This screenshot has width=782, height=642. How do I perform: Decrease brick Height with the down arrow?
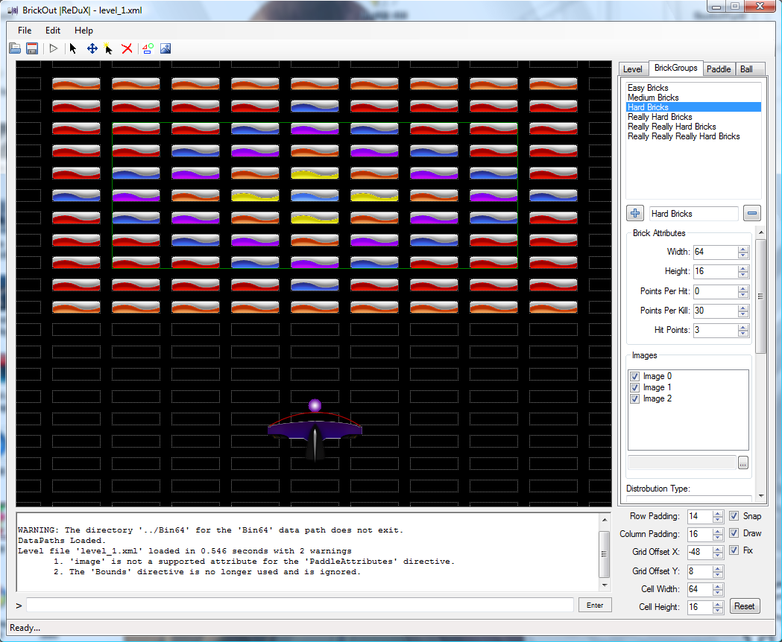[743, 275]
